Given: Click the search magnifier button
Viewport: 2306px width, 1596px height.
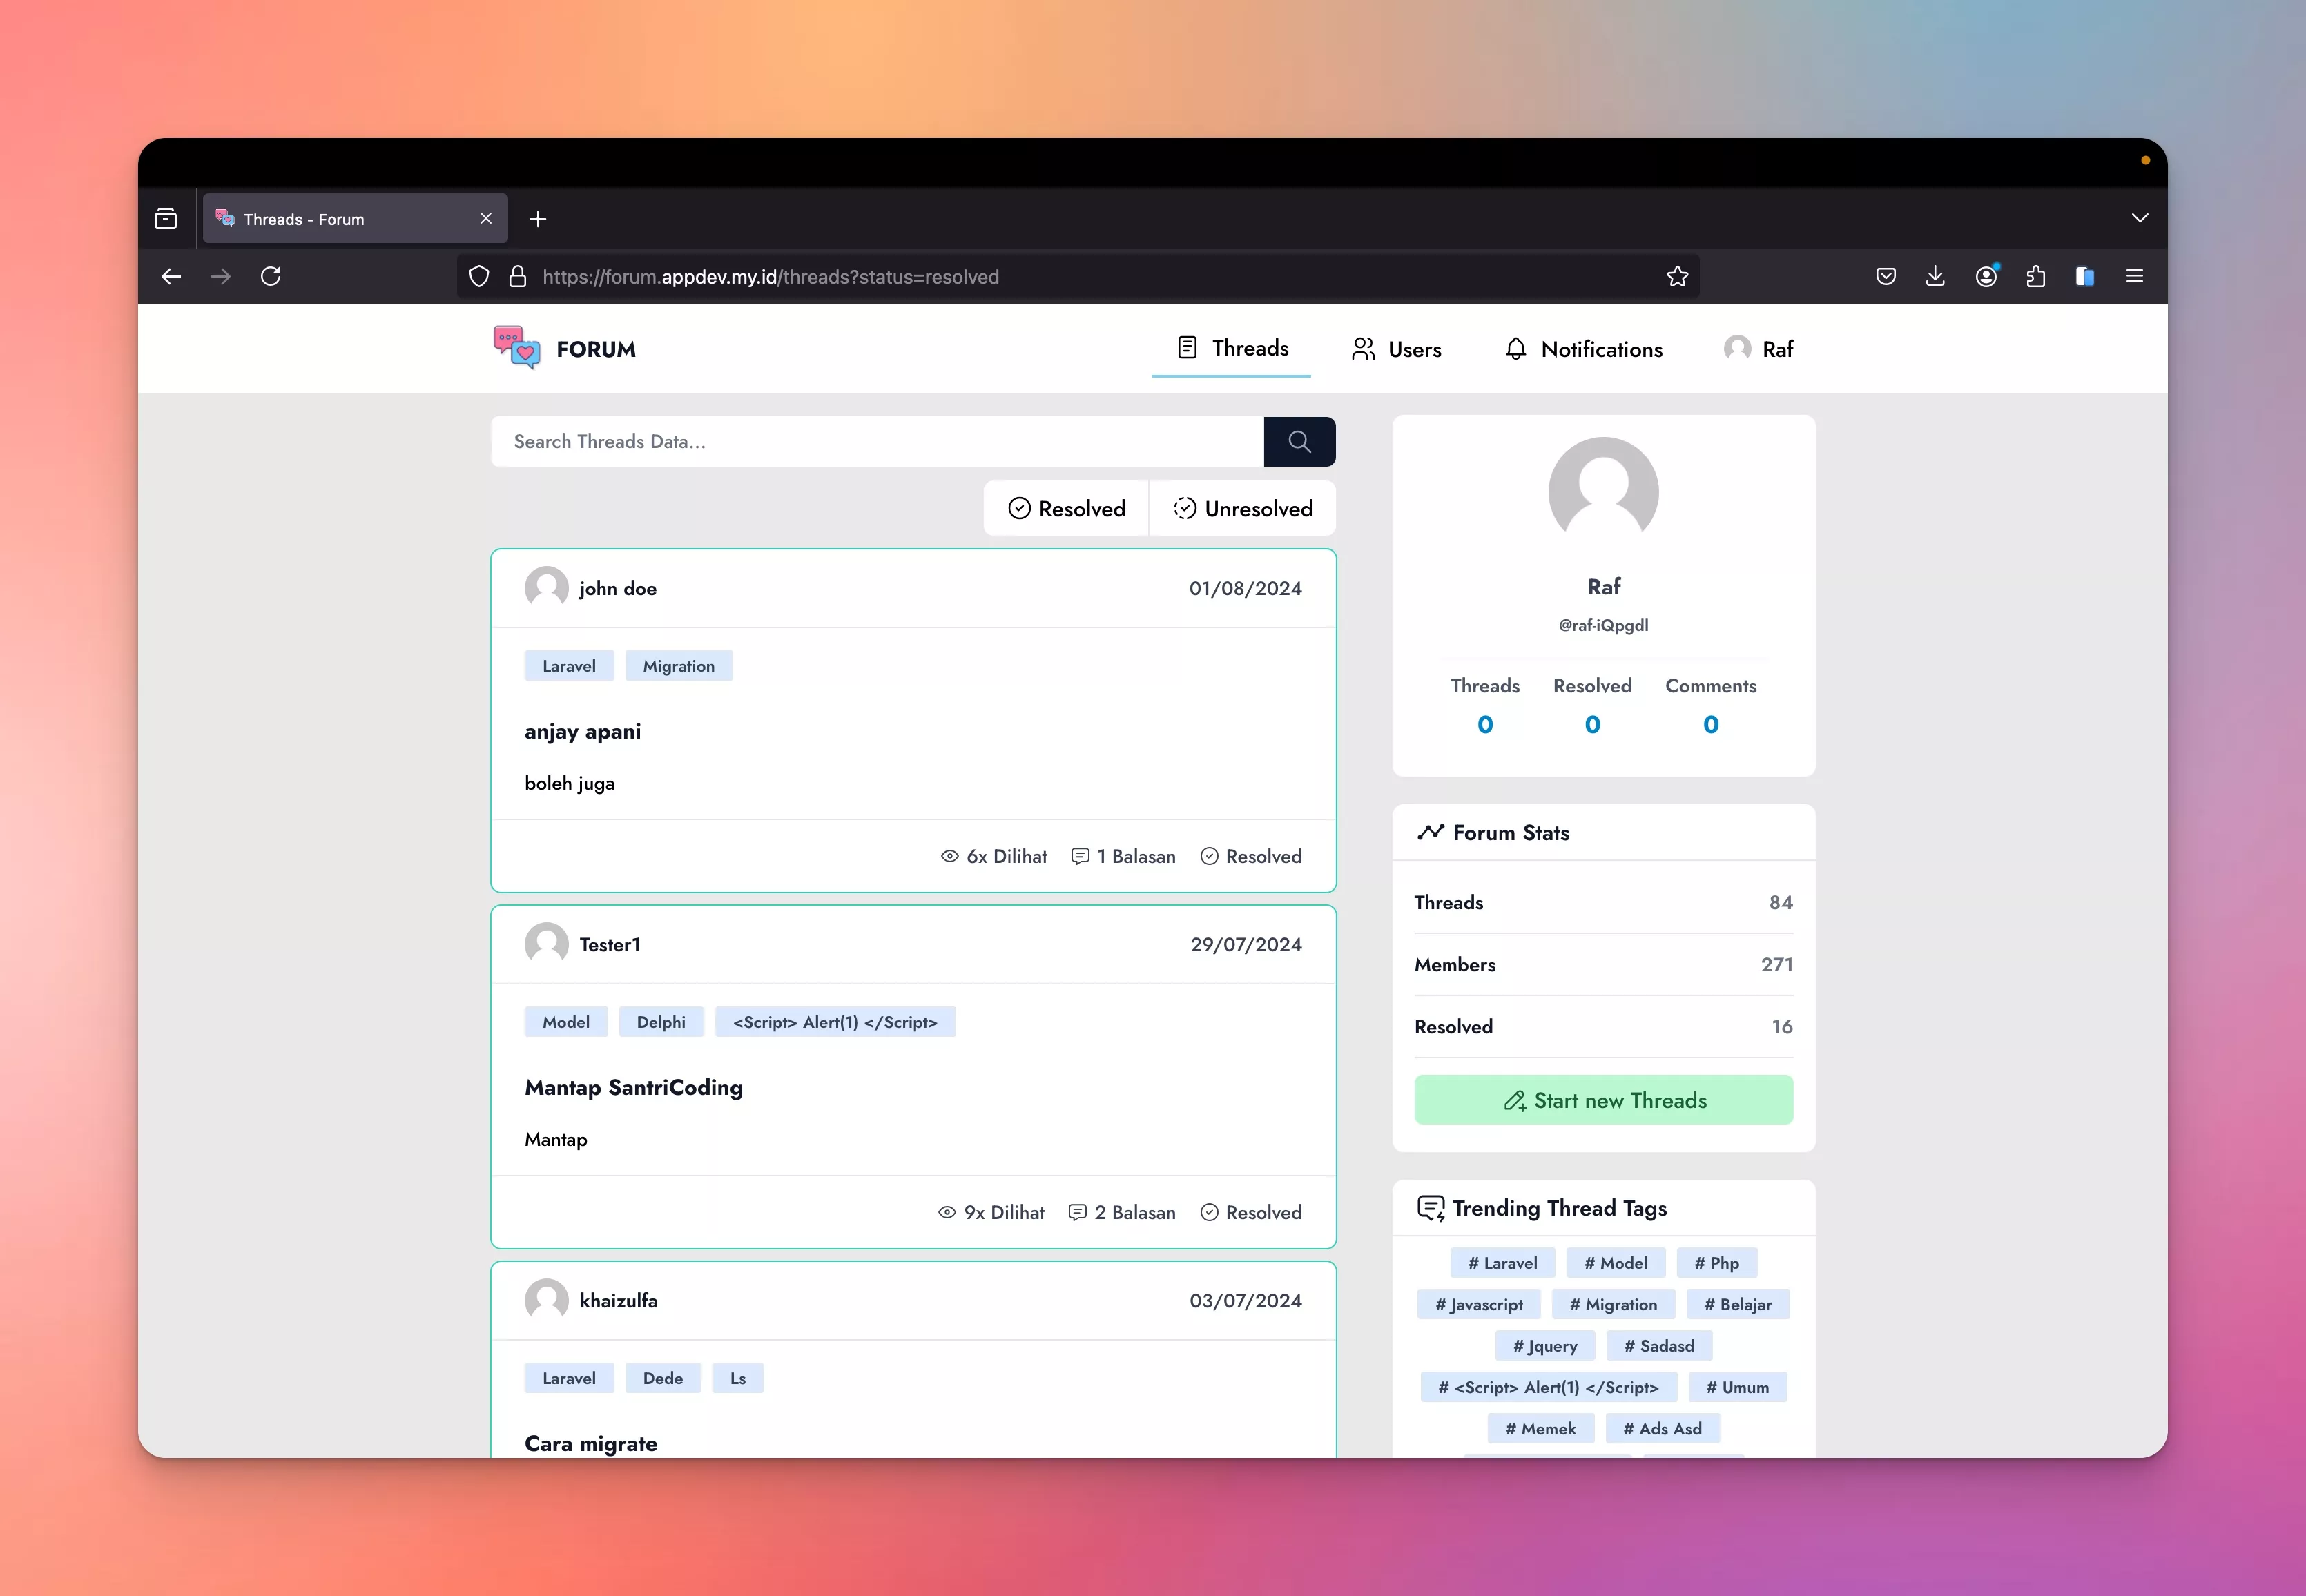Looking at the screenshot, I should (1299, 441).
